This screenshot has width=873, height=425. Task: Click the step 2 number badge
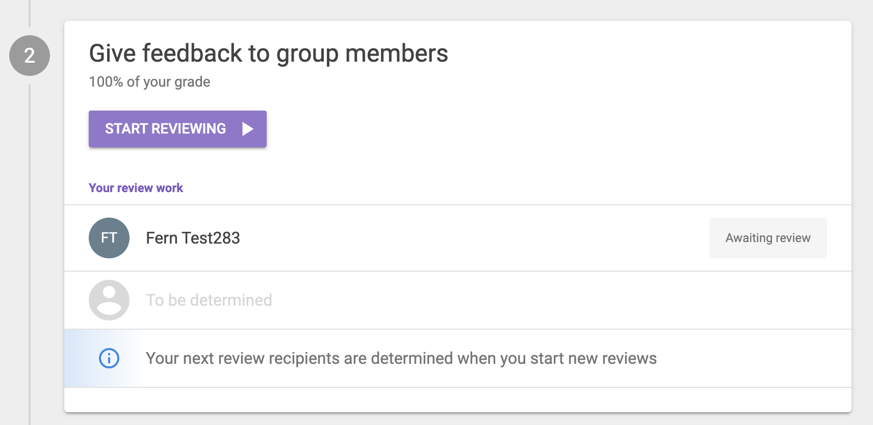[x=30, y=56]
